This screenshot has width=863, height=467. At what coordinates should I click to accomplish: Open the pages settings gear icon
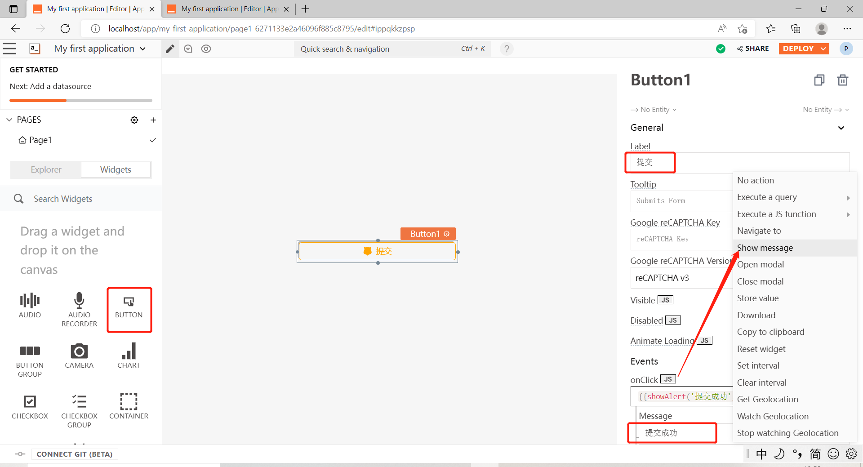[134, 120]
